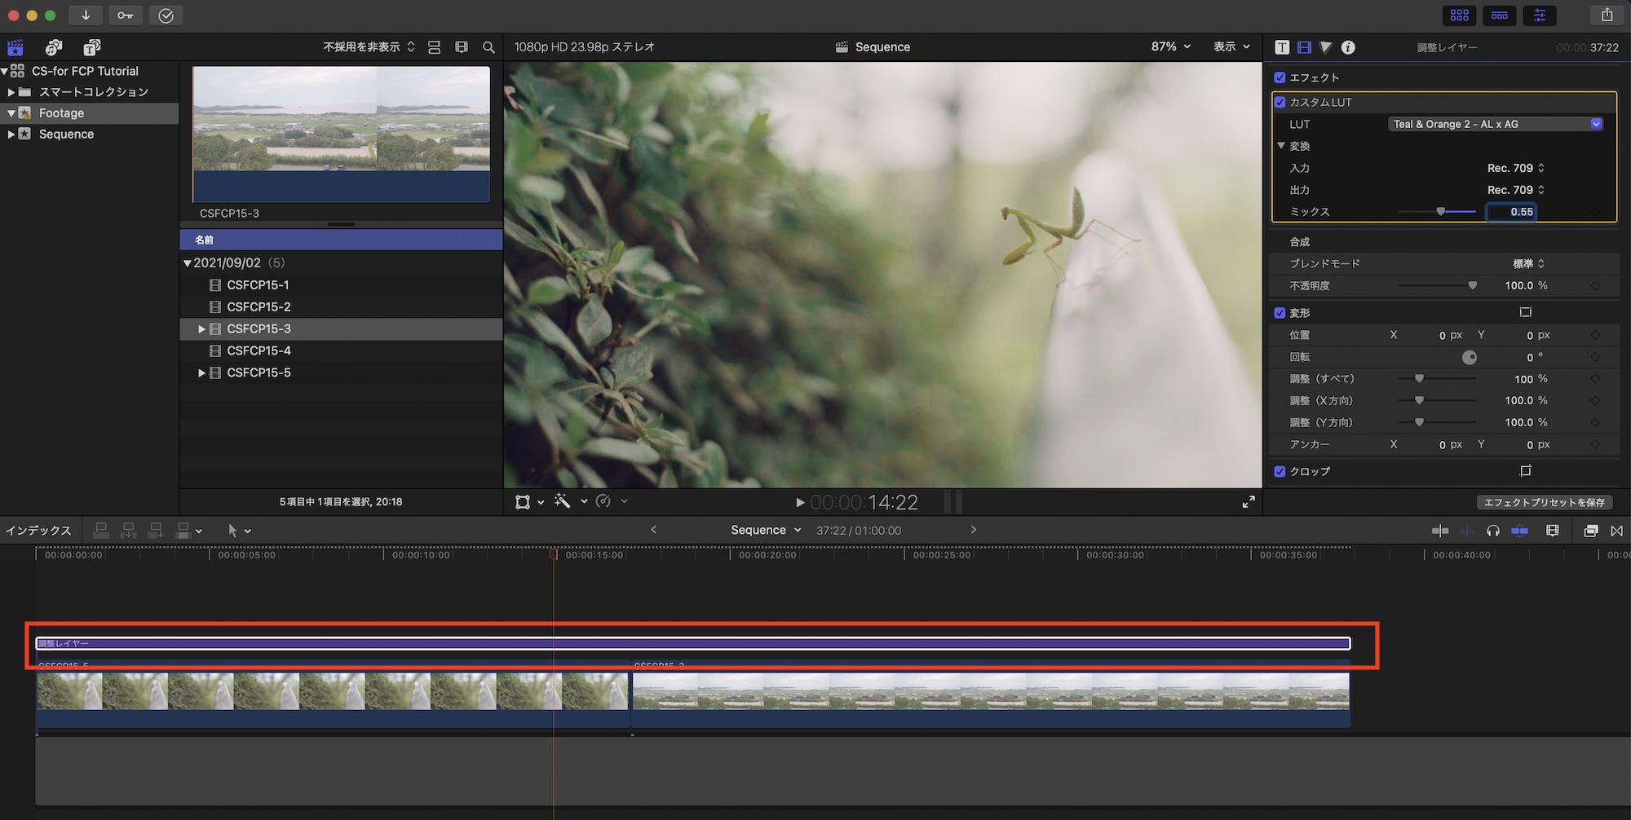The height and width of the screenshot is (820, 1631).
Task: Toggle fullscreen viewer arrows icon
Action: coord(1248,502)
